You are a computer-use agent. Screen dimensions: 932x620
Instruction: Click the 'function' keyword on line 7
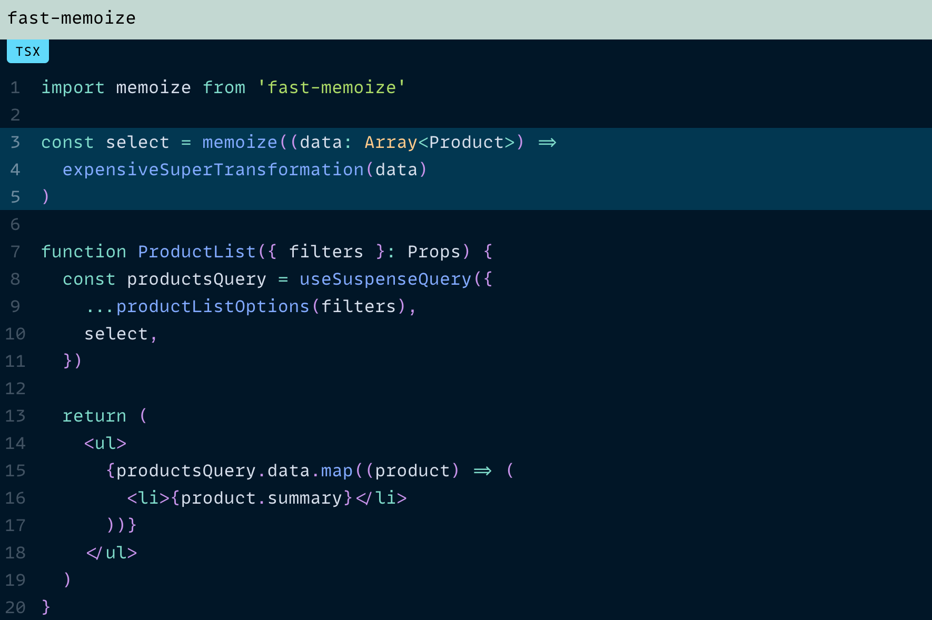click(x=84, y=252)
